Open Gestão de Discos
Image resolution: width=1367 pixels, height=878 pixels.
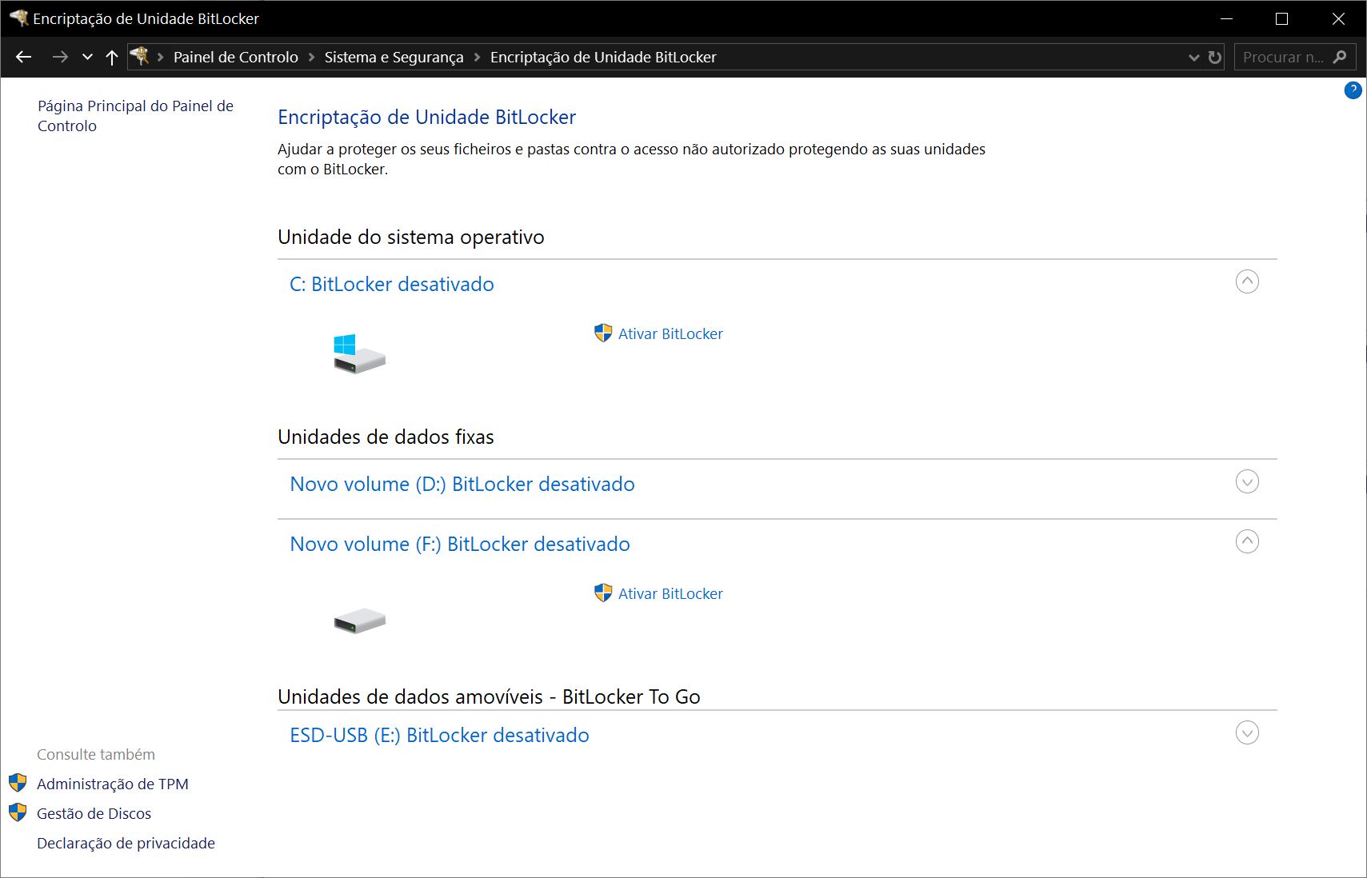pyautogui.click(x=94, y=813)
